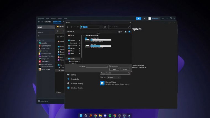Open the file type filter dropdown
Viewport: 210px width, 118px height.
point(119,66)
